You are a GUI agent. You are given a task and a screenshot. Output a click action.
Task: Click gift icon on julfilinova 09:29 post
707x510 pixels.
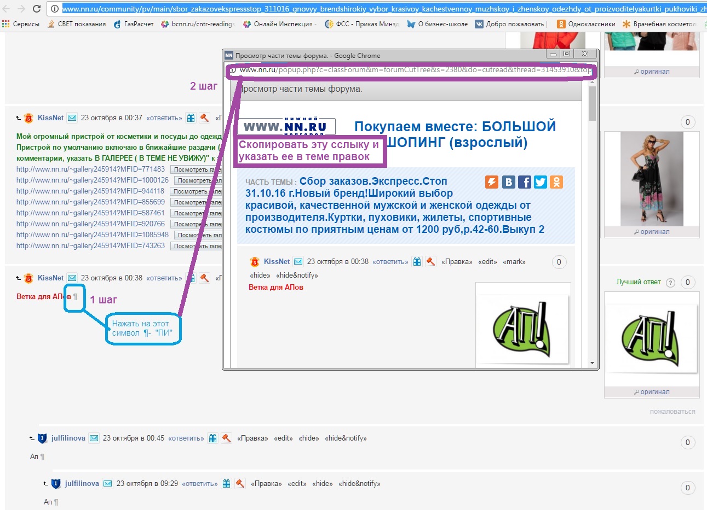click(x=226, y=484)
